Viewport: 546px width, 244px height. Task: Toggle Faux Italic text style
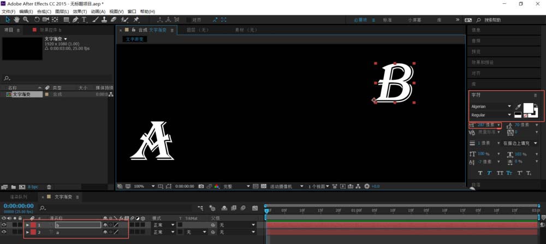[x=489, y=173]
